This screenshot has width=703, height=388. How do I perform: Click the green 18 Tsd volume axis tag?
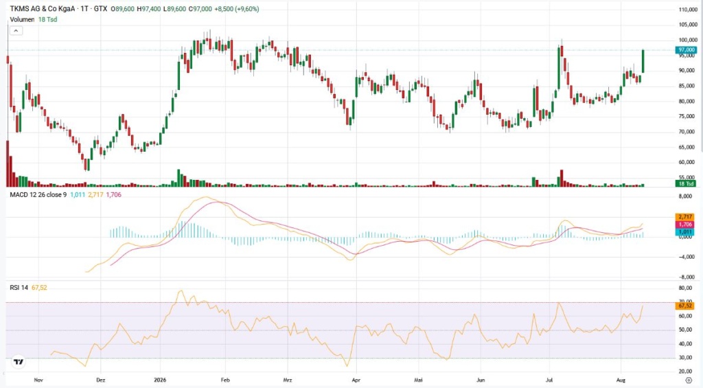686,183
